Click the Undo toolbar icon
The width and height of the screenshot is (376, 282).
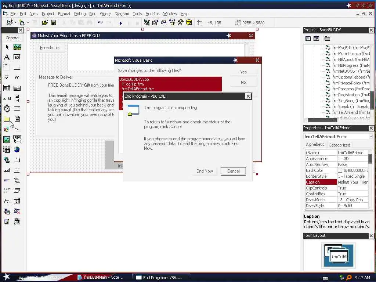[100, 22]
